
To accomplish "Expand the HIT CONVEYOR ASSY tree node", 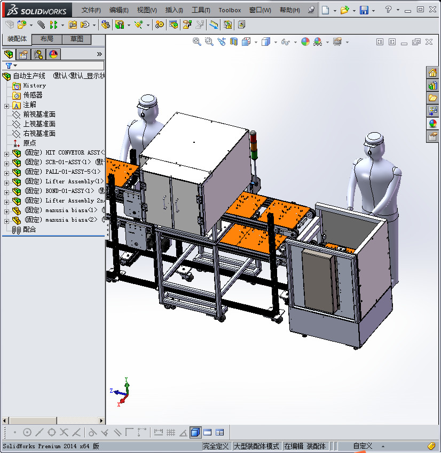I will [6, 153].
